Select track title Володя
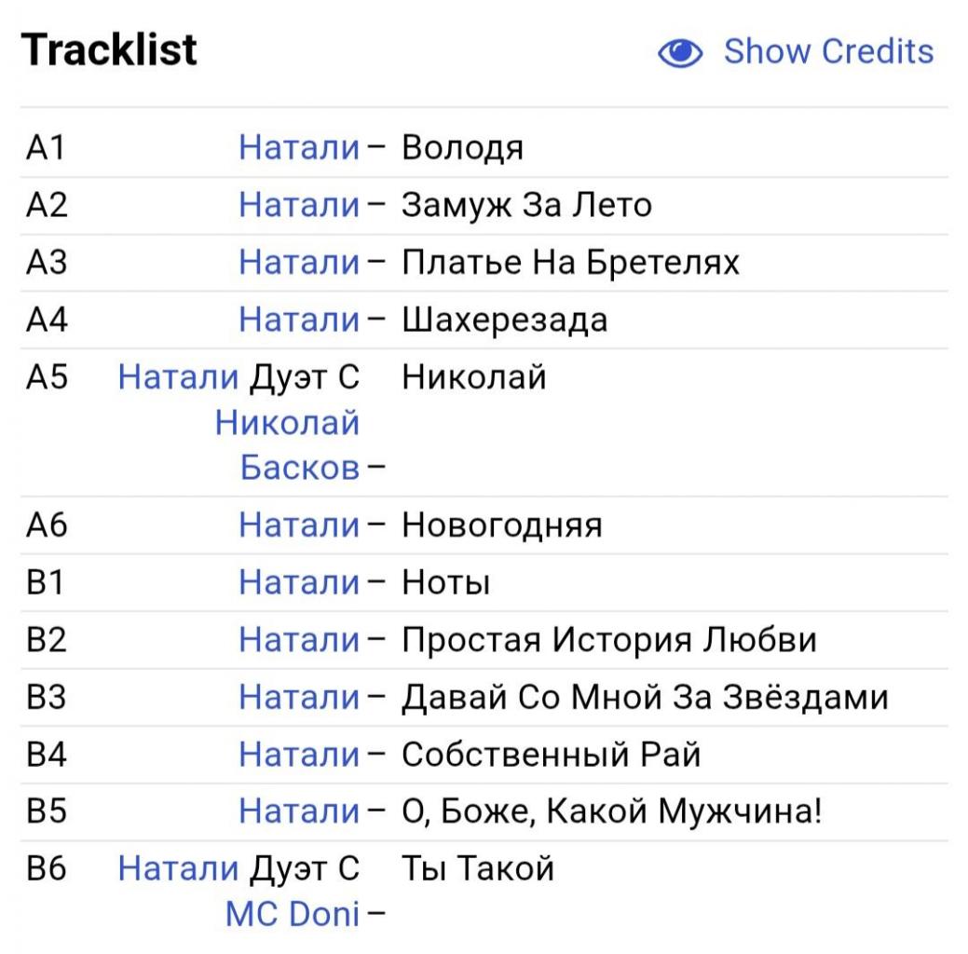 point(462,148)
